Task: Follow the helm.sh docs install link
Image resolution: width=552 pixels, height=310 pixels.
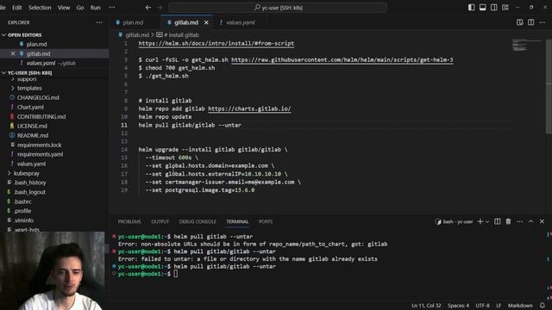Action: point(216,44)
